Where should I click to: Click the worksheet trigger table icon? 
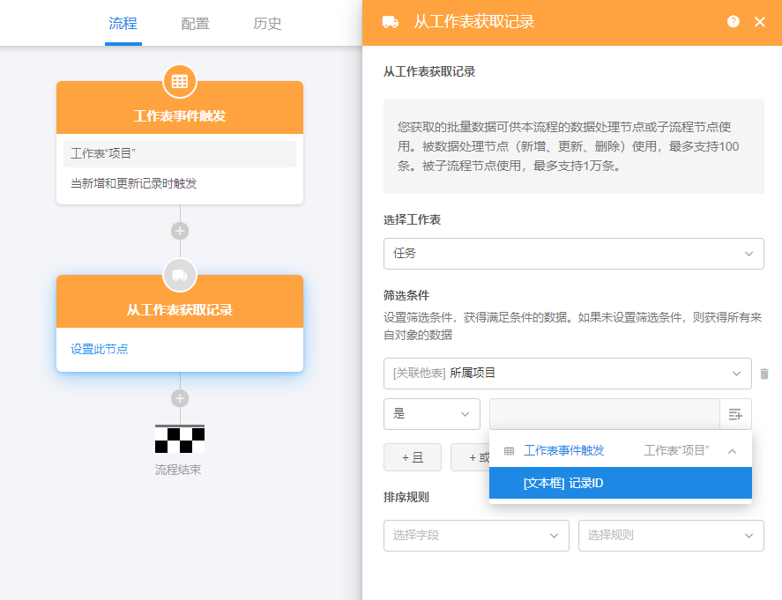tap(180, 81)
